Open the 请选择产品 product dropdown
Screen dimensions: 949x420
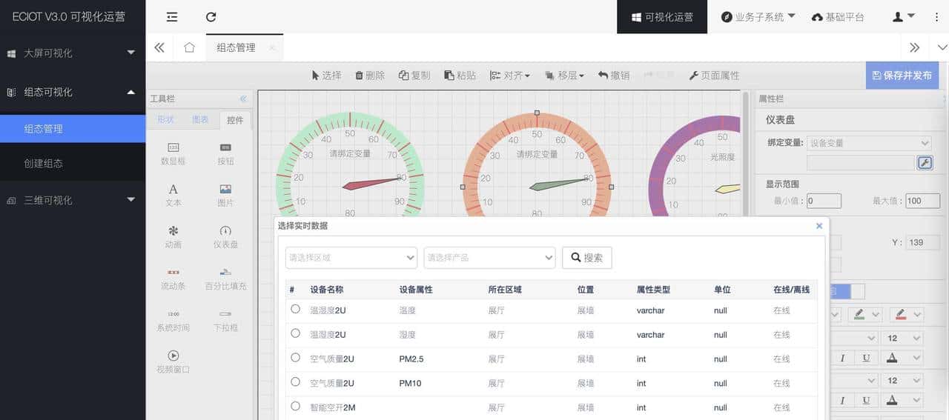pos(489,257)
